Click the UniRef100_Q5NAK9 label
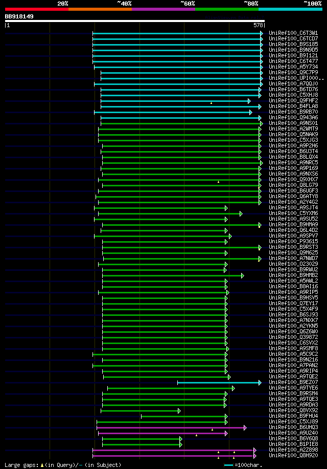327x469 pixels. coord(293,134)
